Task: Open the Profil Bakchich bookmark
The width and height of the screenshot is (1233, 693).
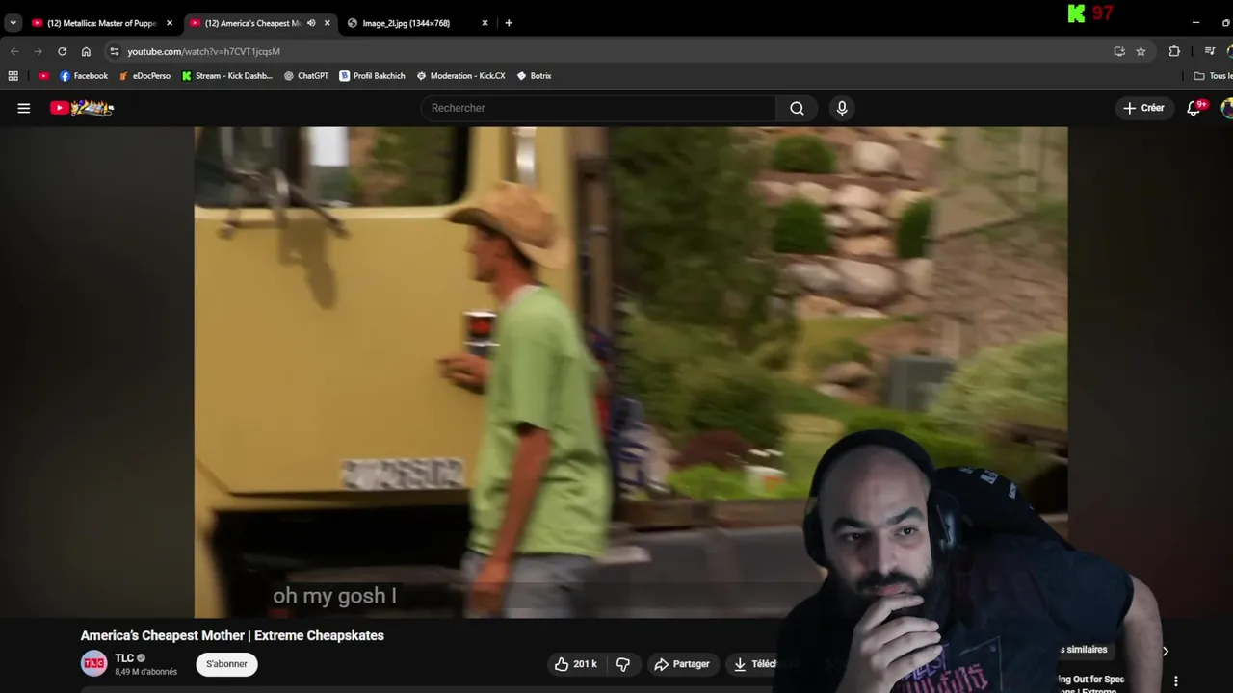Action: [373, 76]
